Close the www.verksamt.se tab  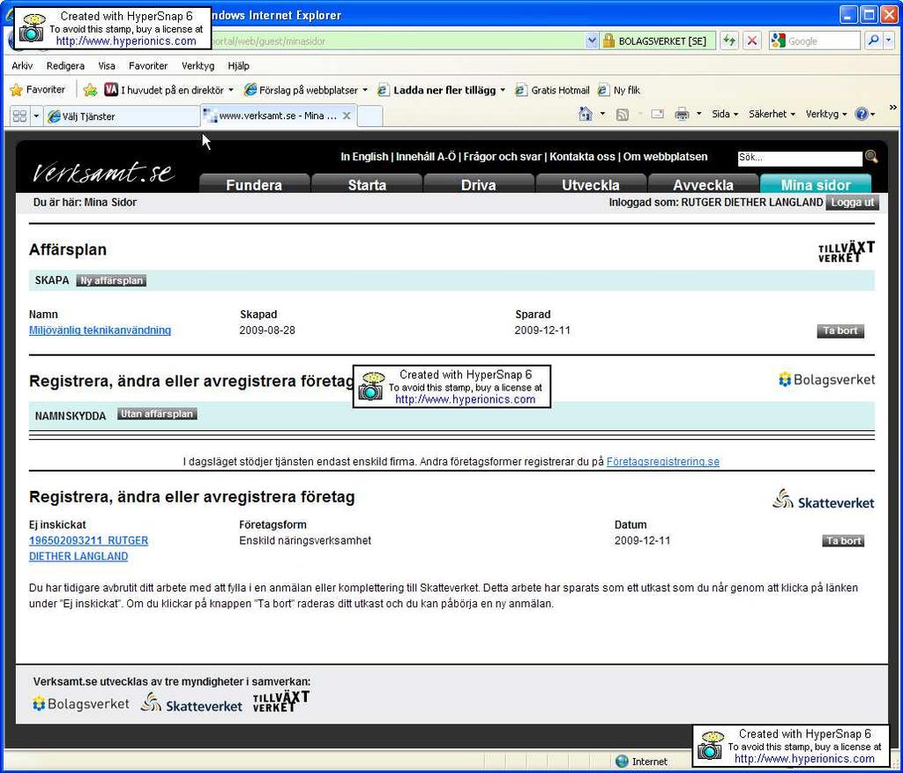point(347,115)
